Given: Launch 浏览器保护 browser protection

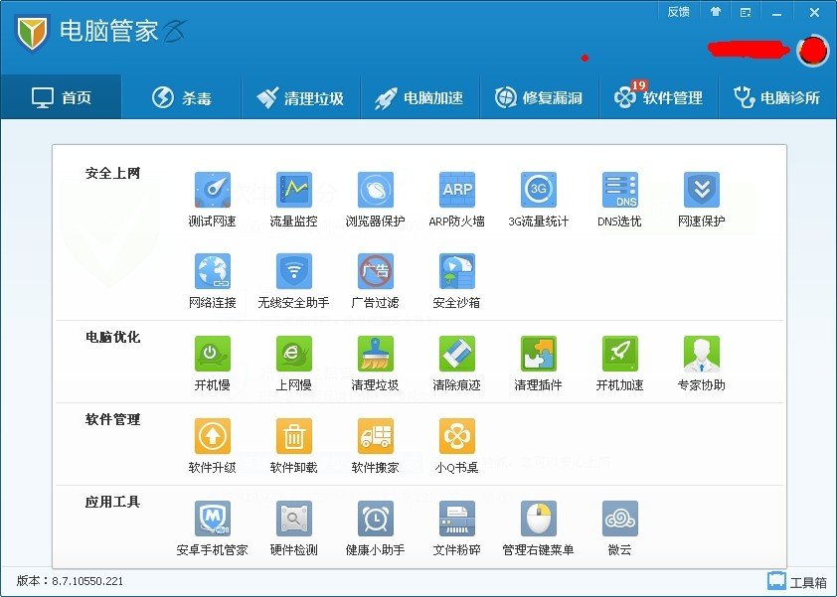Looking at the screenshot, I should (375, 190).
